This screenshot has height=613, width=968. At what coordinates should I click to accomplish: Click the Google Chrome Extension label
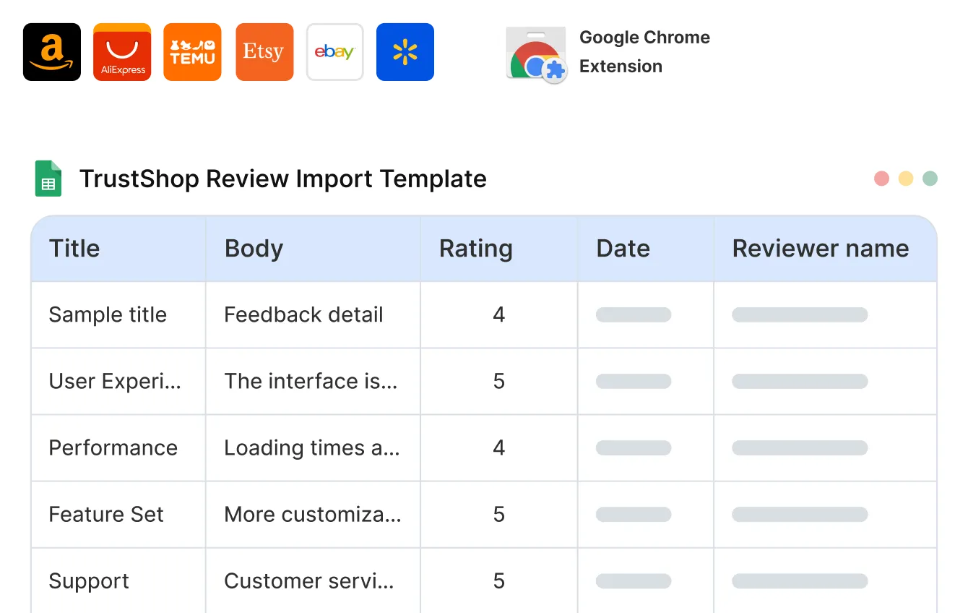click(x=644, y=52)
